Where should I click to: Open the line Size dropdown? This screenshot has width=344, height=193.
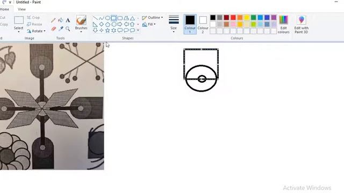pos(174,24)
